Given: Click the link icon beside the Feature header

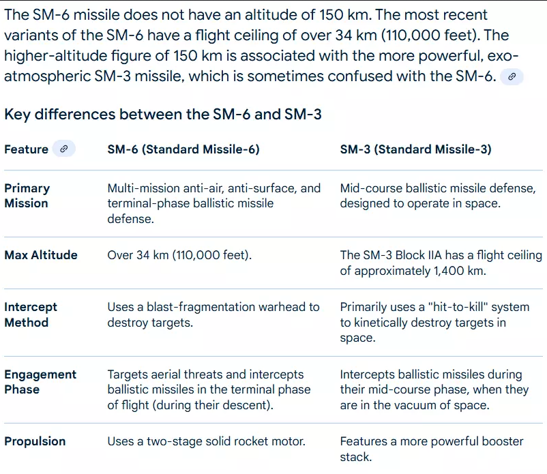Looking at the screenshot, I should point(64,149).
